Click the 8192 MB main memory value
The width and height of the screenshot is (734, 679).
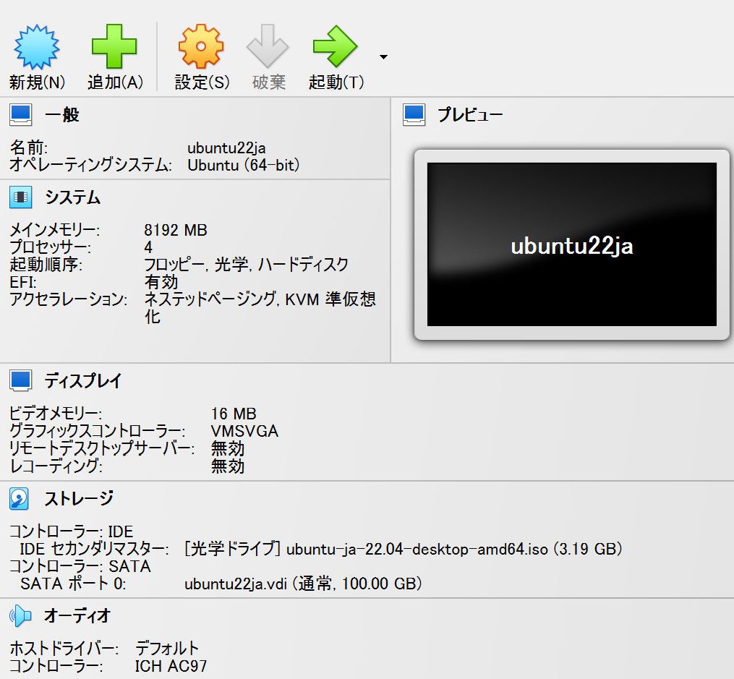pyautogui.click(x=176, y=230)
